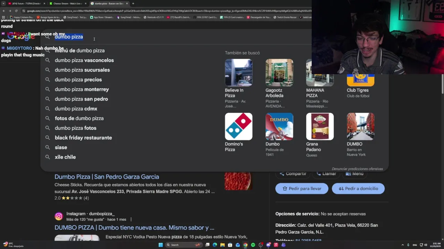The width and height of the screenshot is (444, 249).
Task: Open the Domino's Pizza logo thumbnail
Action: tap(238, 126)
